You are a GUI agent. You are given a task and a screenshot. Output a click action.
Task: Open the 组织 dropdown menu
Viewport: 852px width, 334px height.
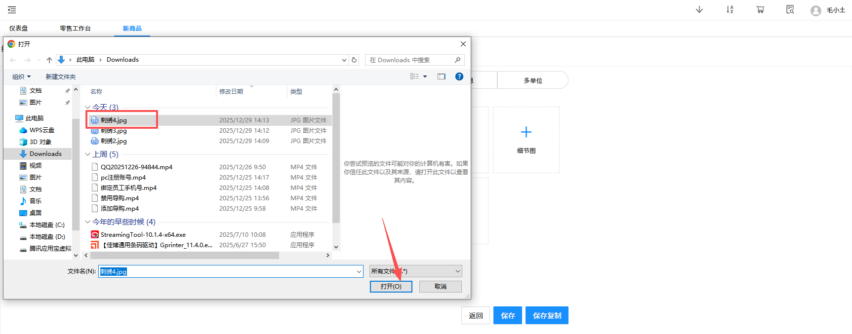[x=22, y=76]
